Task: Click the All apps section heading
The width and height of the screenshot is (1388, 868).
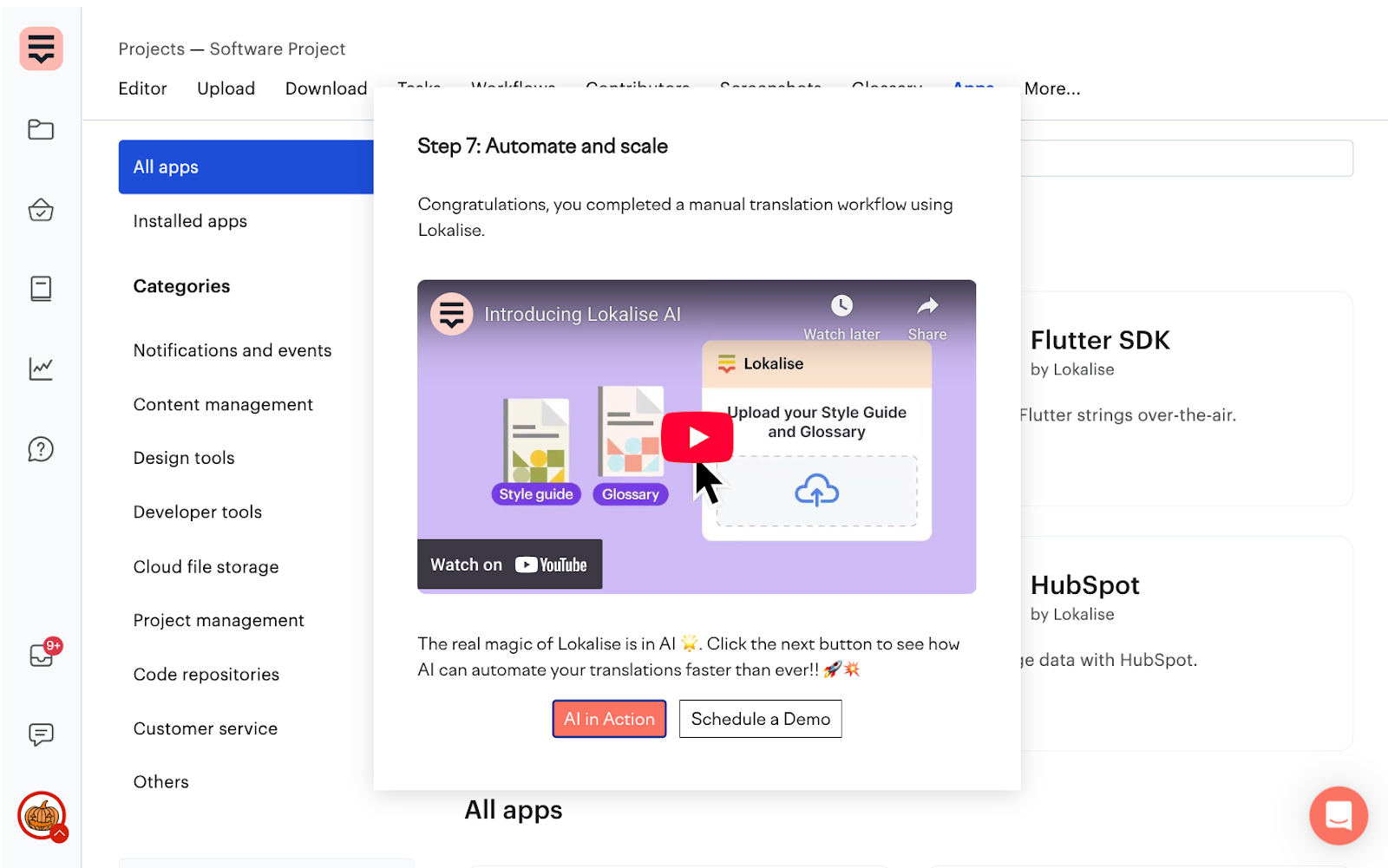Action: pyautogui.click(x=514, y=810)
